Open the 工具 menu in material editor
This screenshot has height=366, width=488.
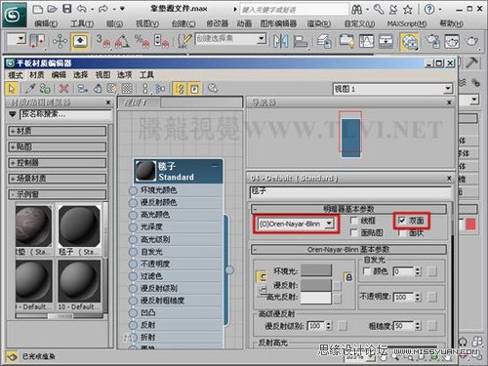click(146, 75)
